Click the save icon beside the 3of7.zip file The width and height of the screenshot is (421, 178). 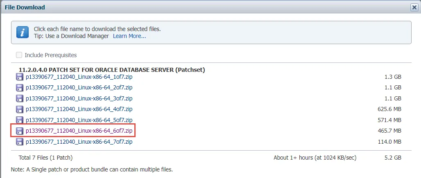coord(19,98)
